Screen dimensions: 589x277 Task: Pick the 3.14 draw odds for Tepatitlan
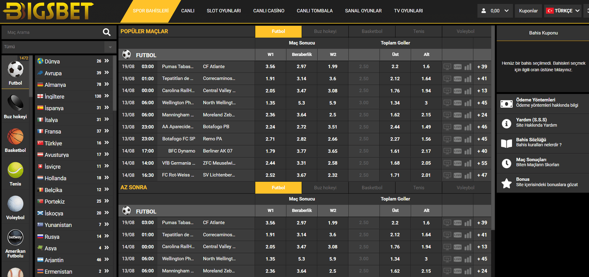pos(301,79)
